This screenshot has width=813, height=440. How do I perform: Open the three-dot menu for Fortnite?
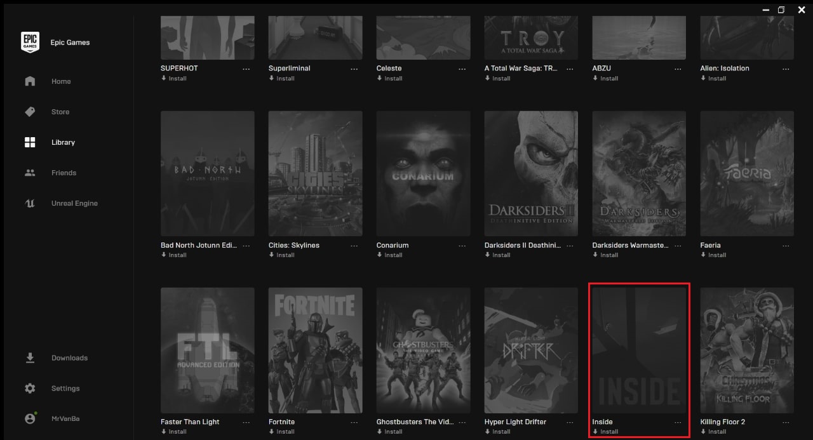(354, 422)
